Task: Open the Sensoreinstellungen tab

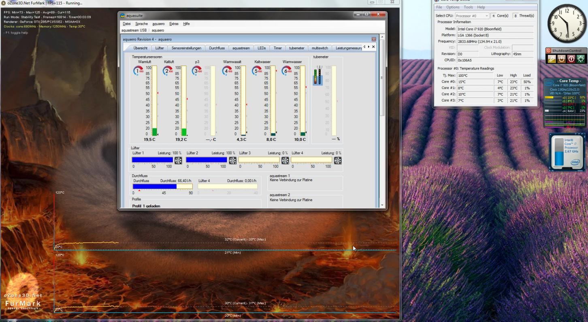Action: (x=186, y=48)
